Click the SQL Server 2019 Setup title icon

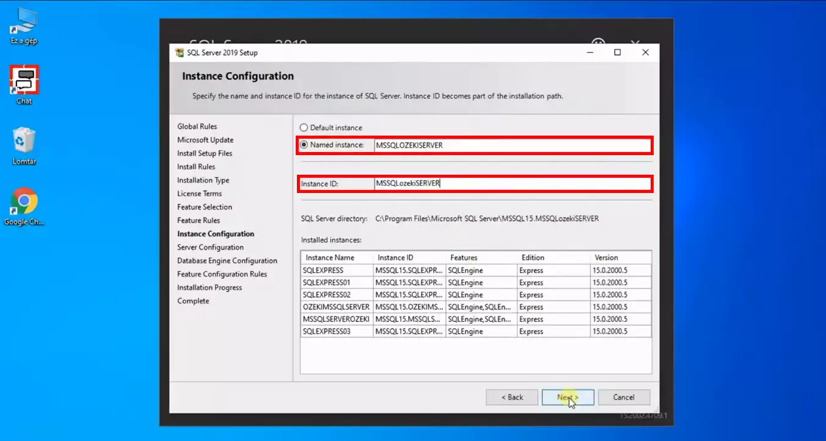pos(180,53)
